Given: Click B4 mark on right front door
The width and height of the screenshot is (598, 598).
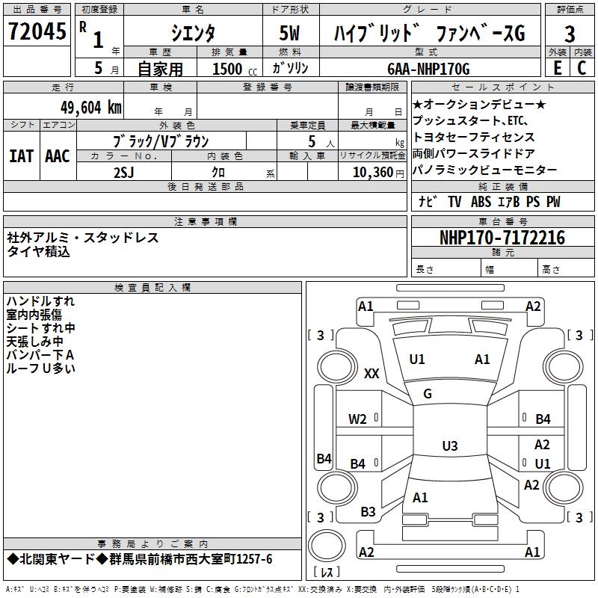Looking at the screenshot, I should click(x=543, y=419).
